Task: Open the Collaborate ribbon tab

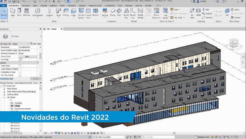Action: click(110, 5)
